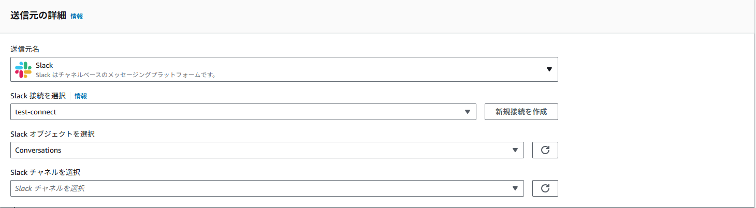The height and width of the screenshot is (208, 756).
Task: Refresh the Slack チャネル list
Action: pos(545,188)
